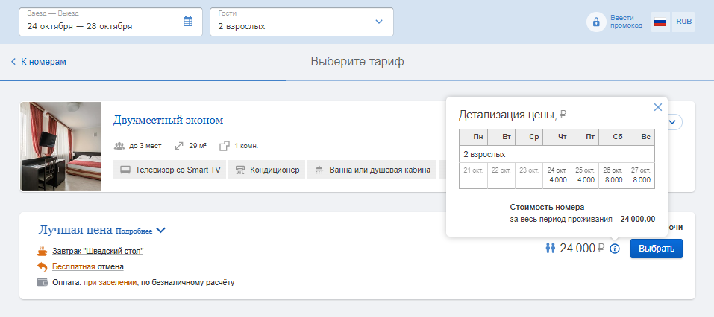Image resolution: width=714 pixels, height=317 pixels.
Task: Click the free cancellation arrow icon
Action: (42, 266)
